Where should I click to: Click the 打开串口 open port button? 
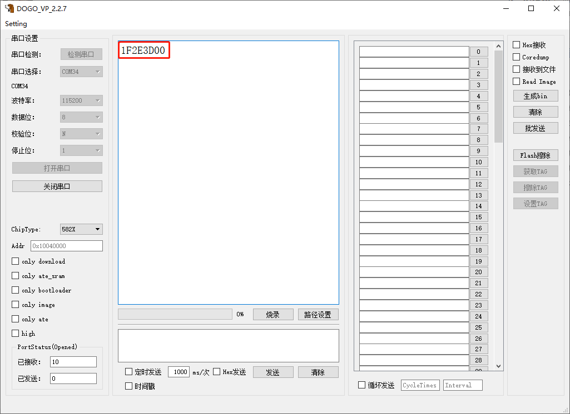tap(57, 168)
